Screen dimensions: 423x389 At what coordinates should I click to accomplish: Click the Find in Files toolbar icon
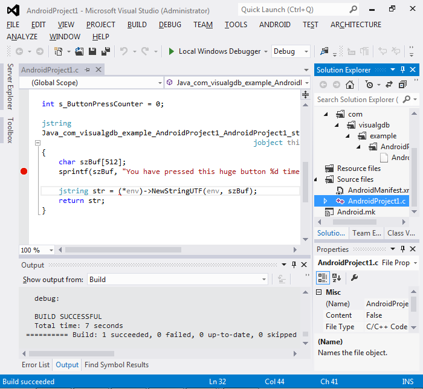[x=324, y=51]
